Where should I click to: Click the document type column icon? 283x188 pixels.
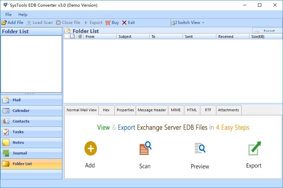(72, 36)
